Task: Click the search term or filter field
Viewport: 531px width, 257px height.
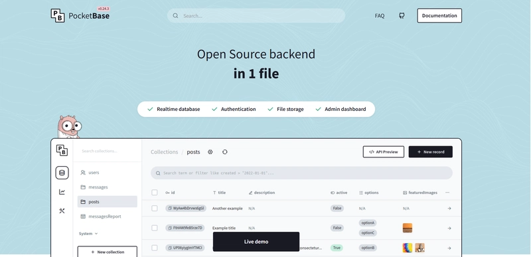Action: click(x=301, y=173)
